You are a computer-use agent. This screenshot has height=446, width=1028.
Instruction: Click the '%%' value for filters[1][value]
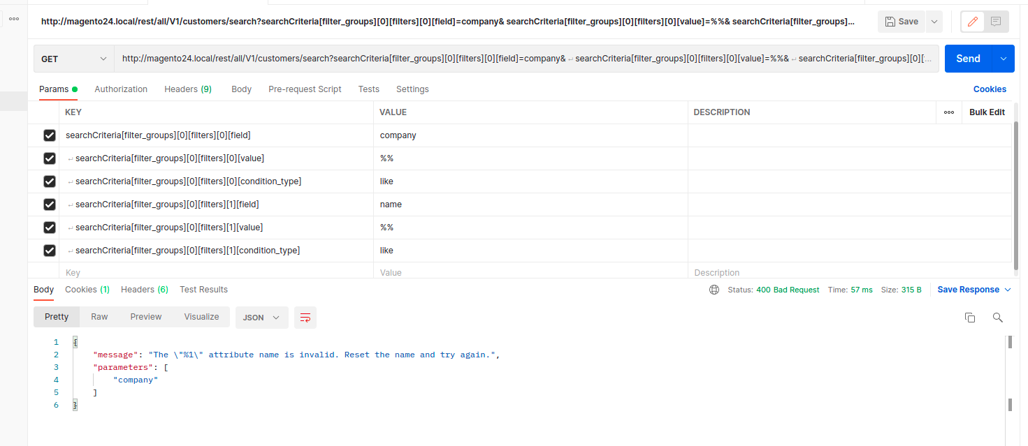tap(530, 228)
